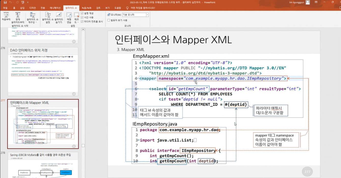Click the 277 slide number badge
The width and height of the screenshot is (341, 178).
coord(307,172)
